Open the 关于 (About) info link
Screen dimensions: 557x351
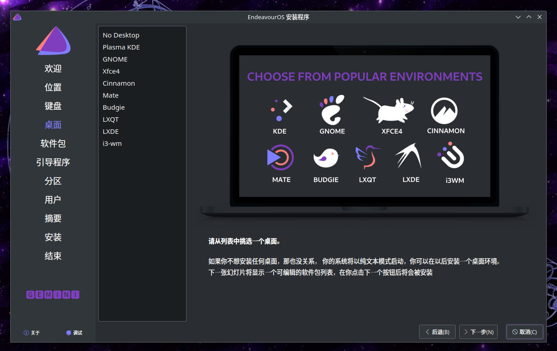click(32, 333)
